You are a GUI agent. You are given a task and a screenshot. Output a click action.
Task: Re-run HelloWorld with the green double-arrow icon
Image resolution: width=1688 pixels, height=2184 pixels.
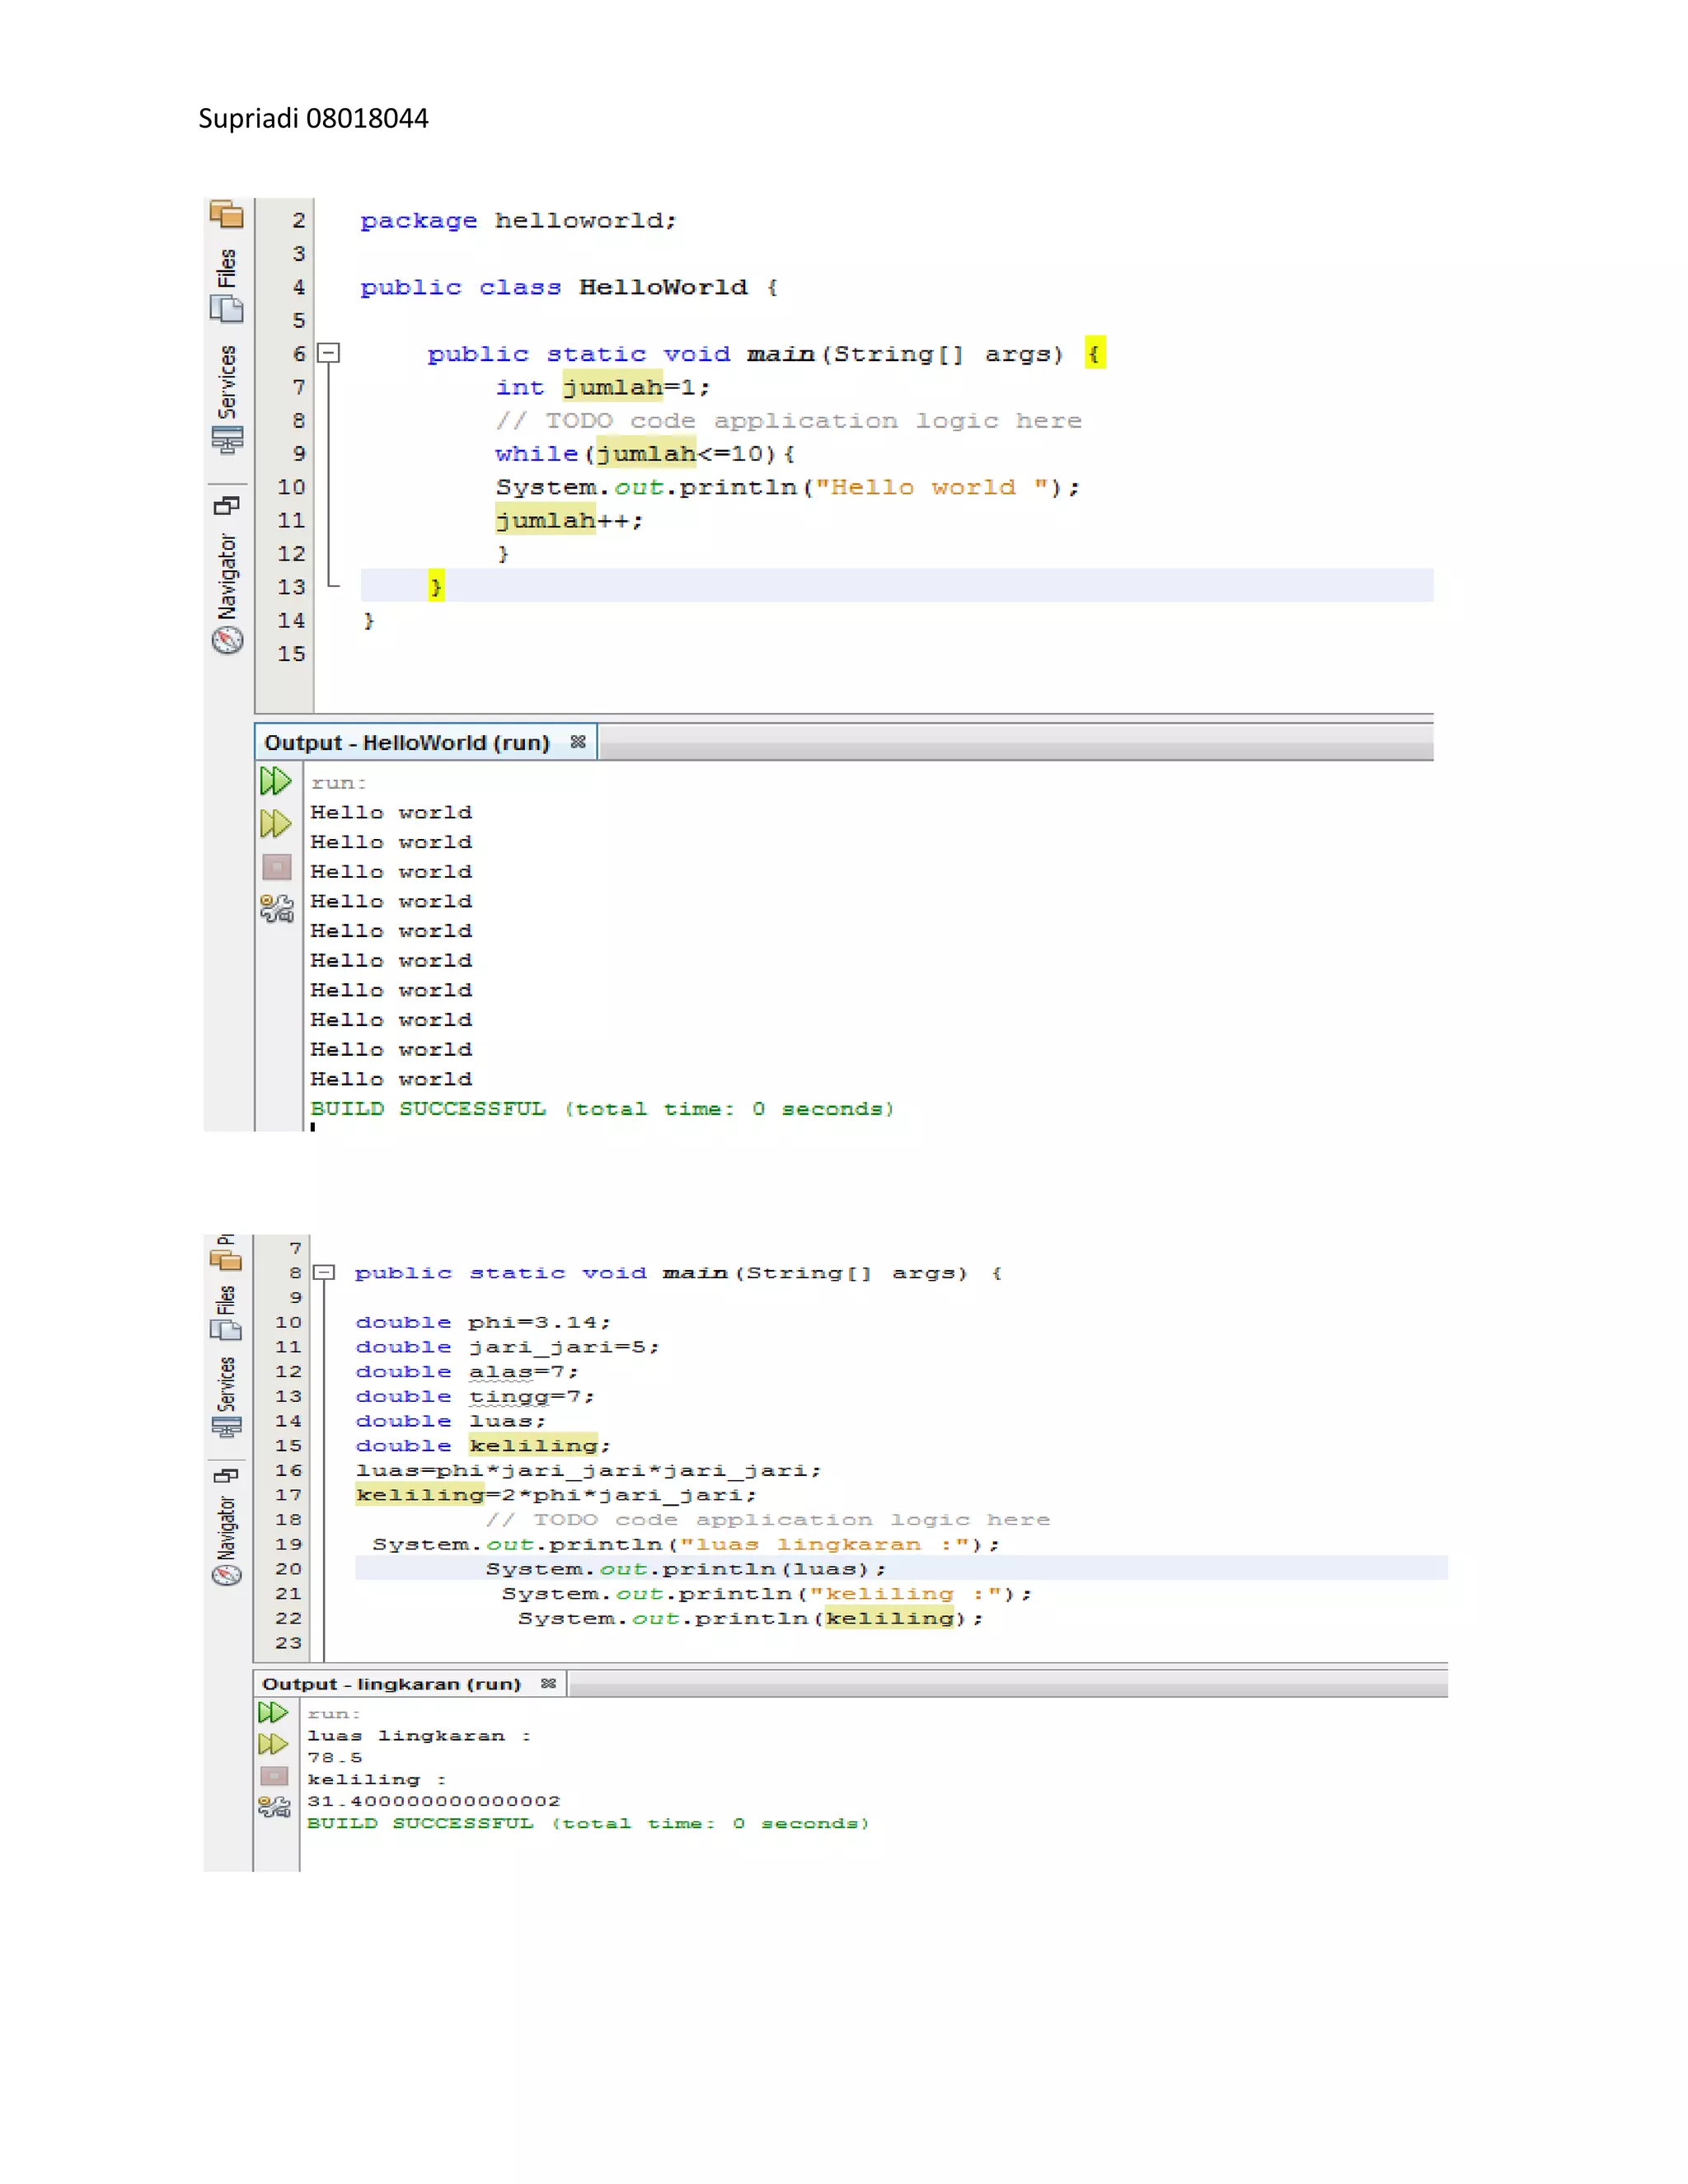point(275,780)
